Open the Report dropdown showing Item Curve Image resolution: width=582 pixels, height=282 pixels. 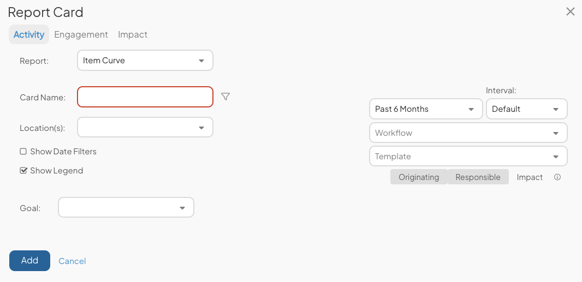pyautogui.click(x=145, y=61)
